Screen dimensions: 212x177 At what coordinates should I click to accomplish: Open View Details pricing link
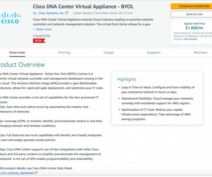[x=190, y=39]
